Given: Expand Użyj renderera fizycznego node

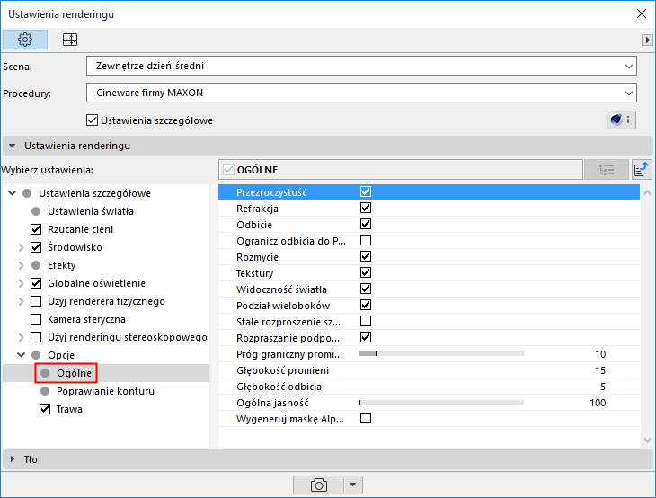Looking at the screenshot, I should point(21,301).
